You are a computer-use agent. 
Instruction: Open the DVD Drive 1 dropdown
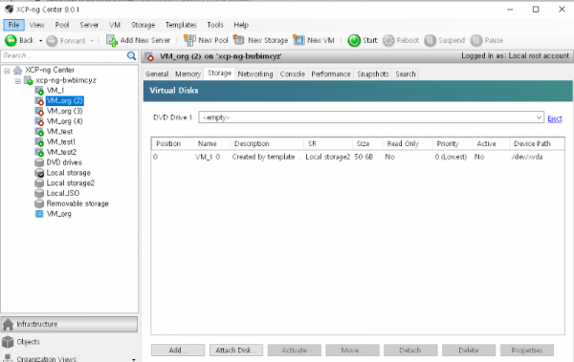click(539, 117)
